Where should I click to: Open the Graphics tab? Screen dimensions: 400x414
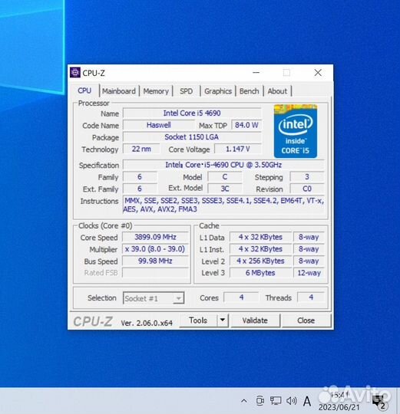[218, 91]
